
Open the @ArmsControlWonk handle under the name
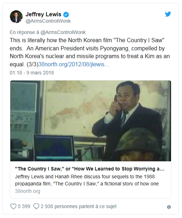click(x=48, y=21)
